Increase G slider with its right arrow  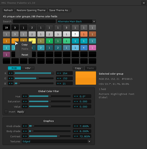(x=12, y=78)
